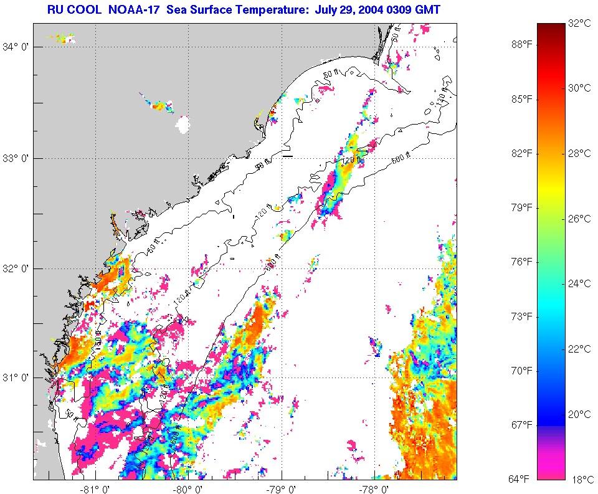598x494 pixels.
Task: Click the 600 ft contour label near 33°N
Action: point(401,158)
